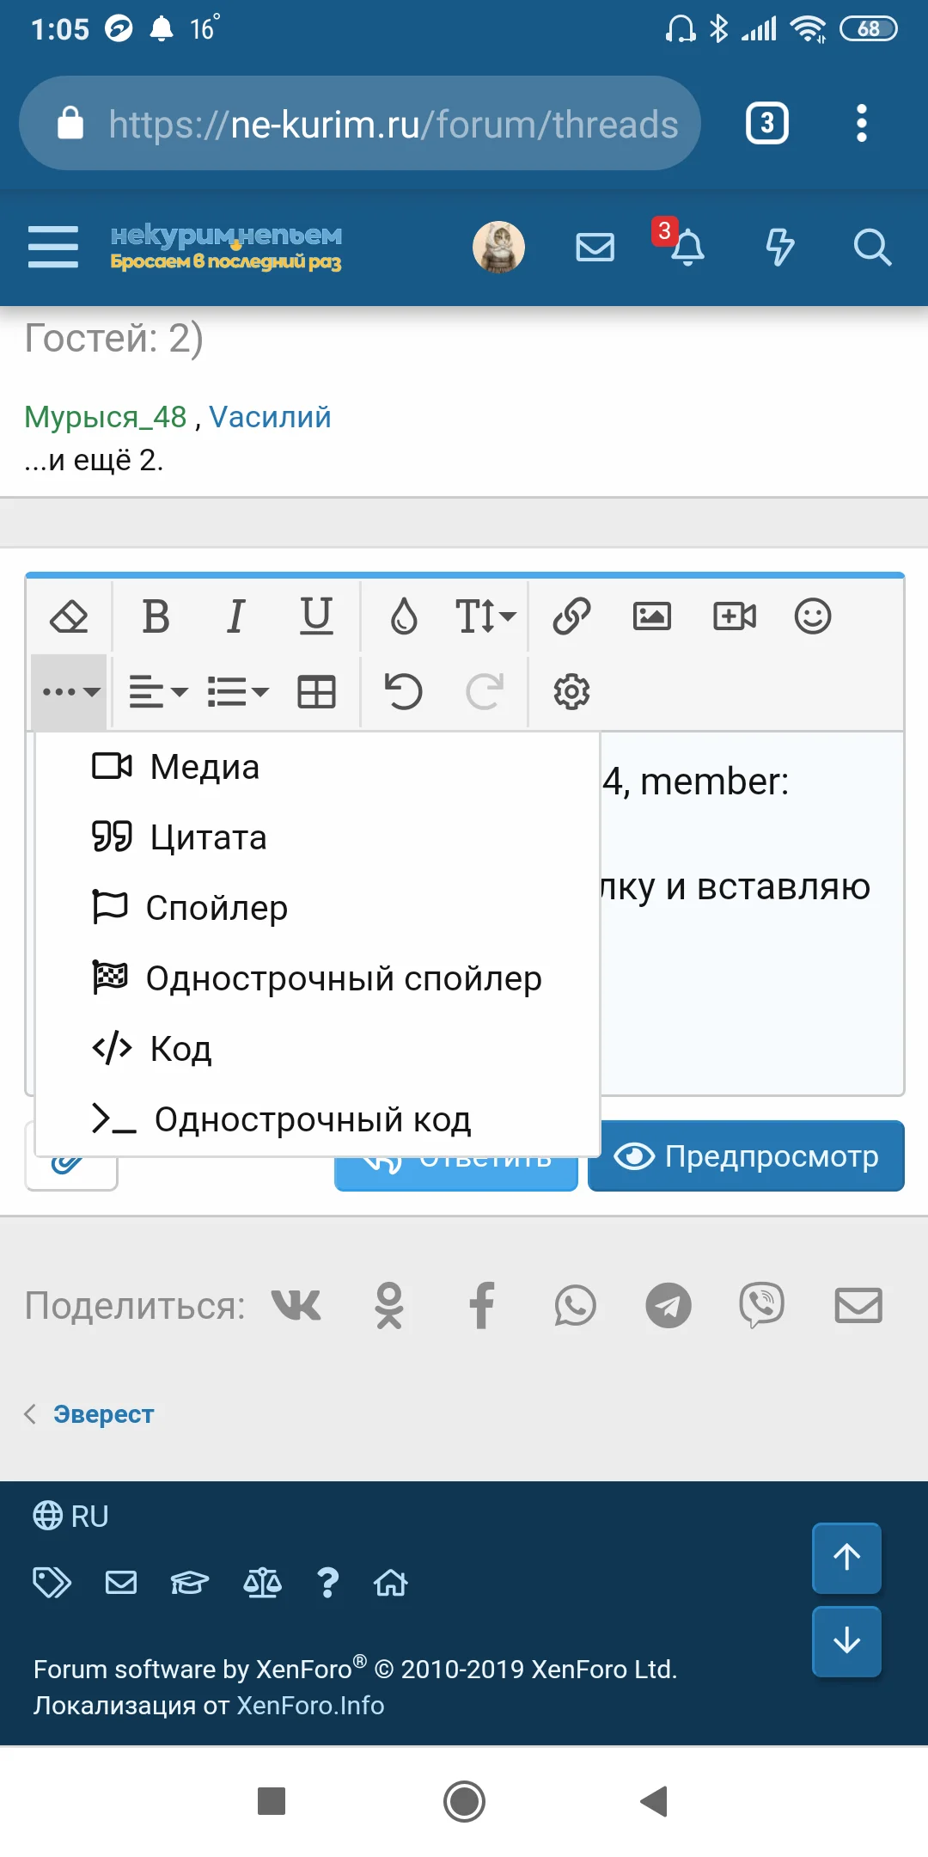Insert a link with the chain icon
The width and height of the screenshot is (928, 1857).
tap(571, 616)
